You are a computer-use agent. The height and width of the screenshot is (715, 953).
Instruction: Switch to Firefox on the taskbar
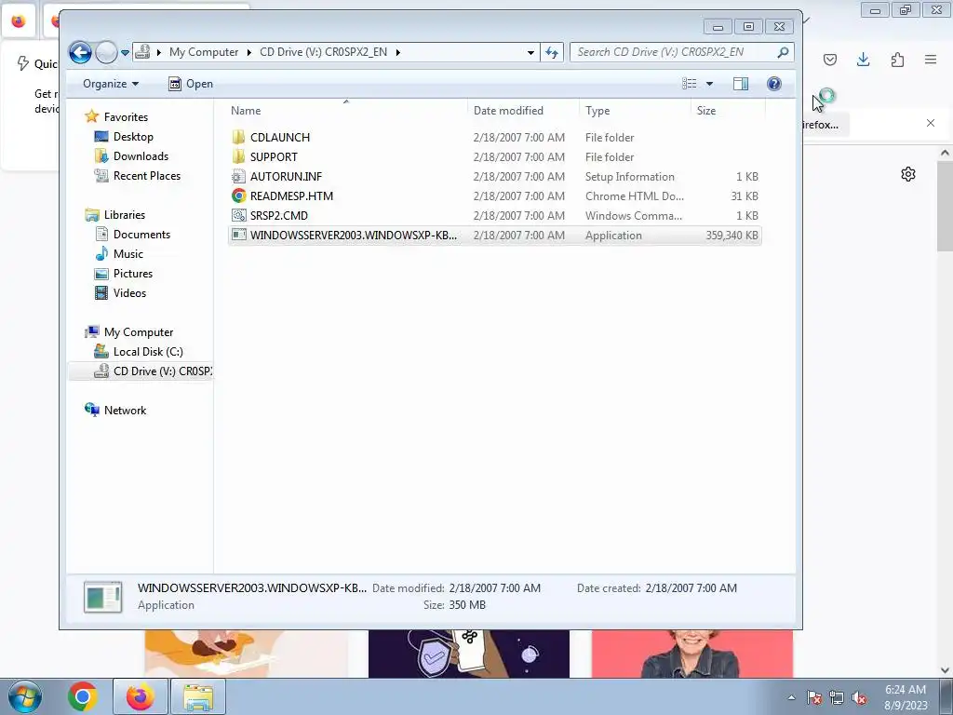coord(140,696)
